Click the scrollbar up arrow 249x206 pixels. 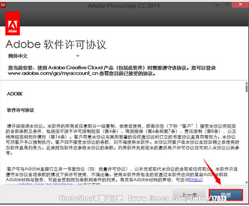[x=246, y=83]
